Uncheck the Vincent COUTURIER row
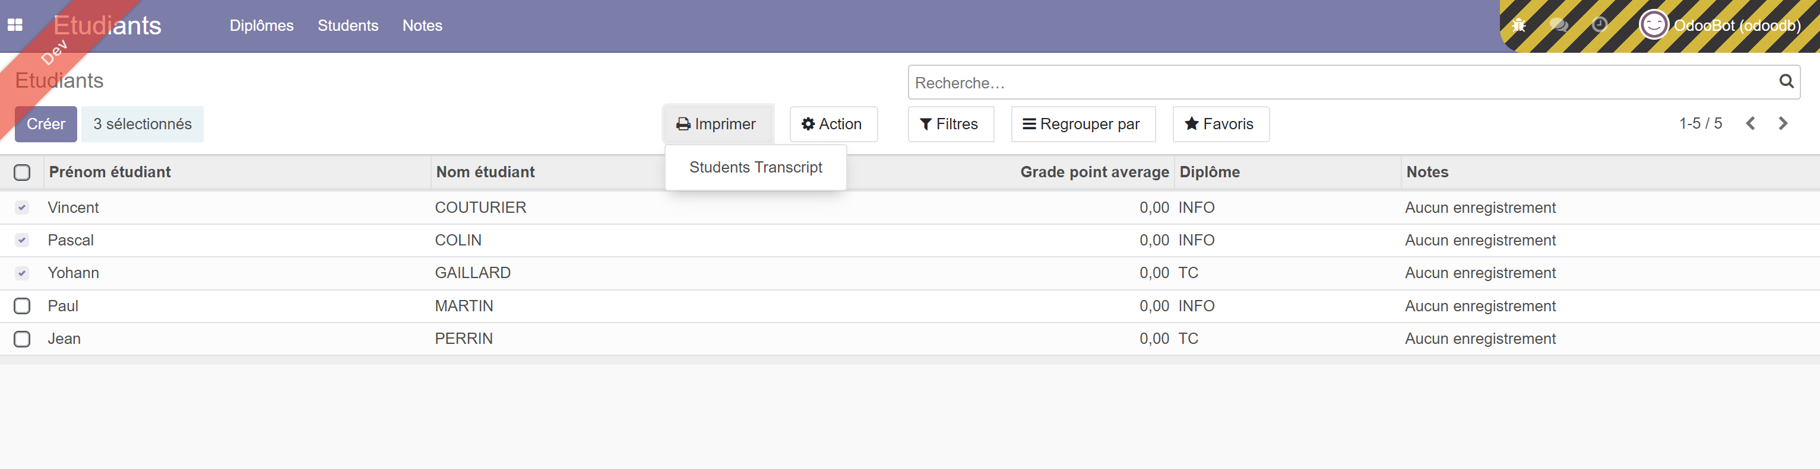The width and height of the screenshot is (1820, 469). [22, 208]
